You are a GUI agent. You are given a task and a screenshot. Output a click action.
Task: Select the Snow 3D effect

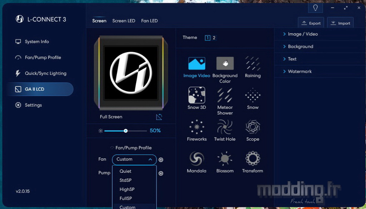(197, 95)
